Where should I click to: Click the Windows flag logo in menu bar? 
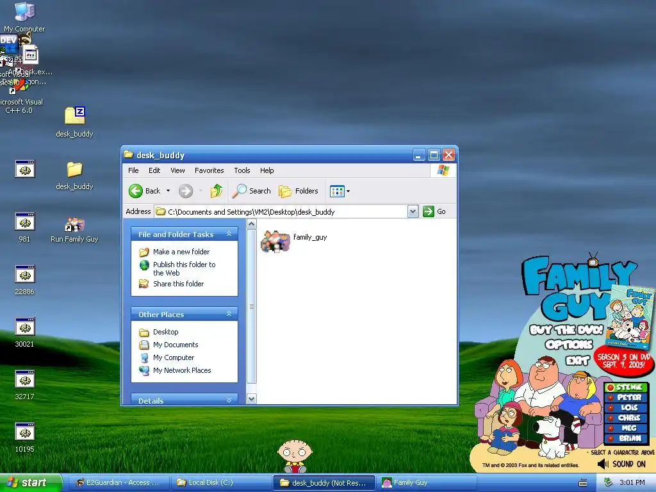[443, 170]
